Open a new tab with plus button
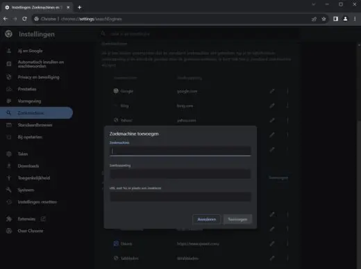The image size is (361, 269). 79,8
